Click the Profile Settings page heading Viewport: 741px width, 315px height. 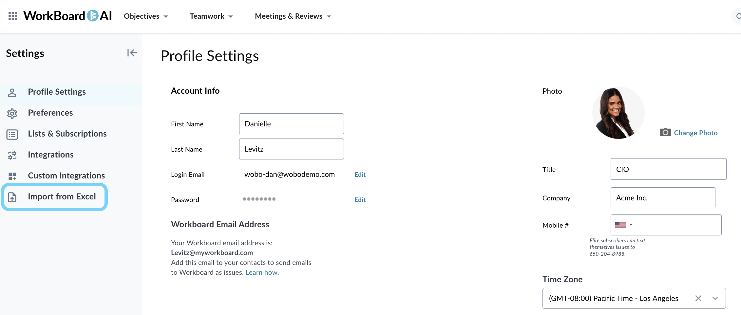[x=210, y=56]
